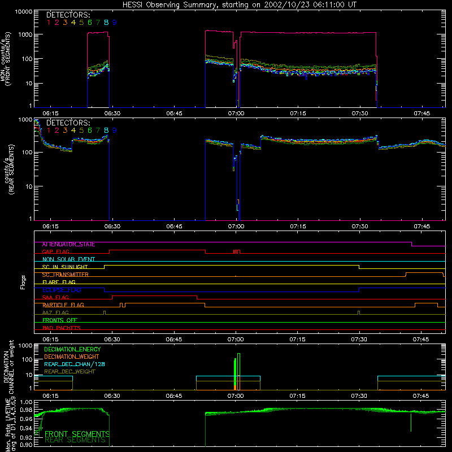Click the DECIMATION_WEIGHT legend entry

pyautogui.click(x=72, y=357)
